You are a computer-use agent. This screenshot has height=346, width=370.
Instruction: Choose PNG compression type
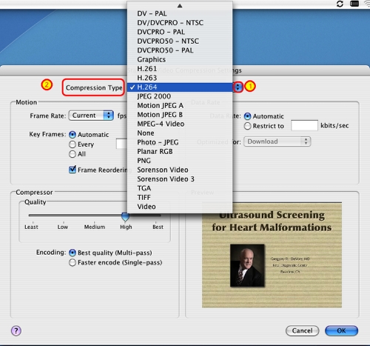click(180, 161)
